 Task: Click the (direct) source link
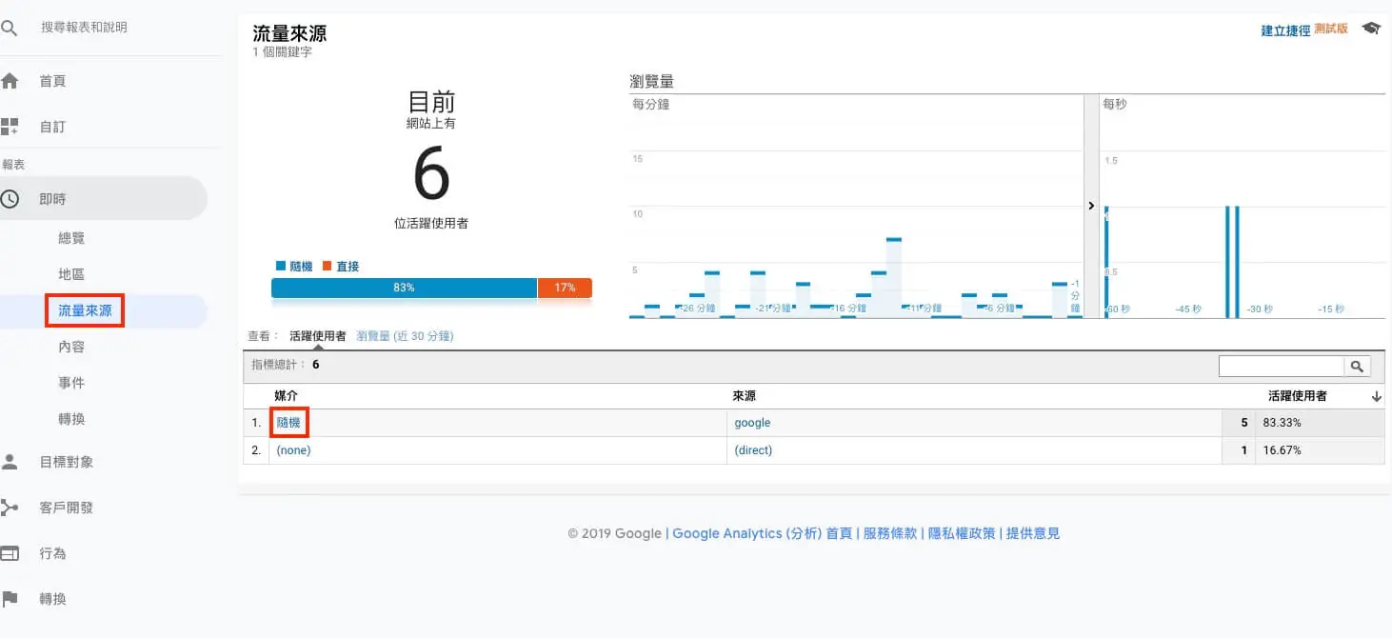[x=753, y=450]
